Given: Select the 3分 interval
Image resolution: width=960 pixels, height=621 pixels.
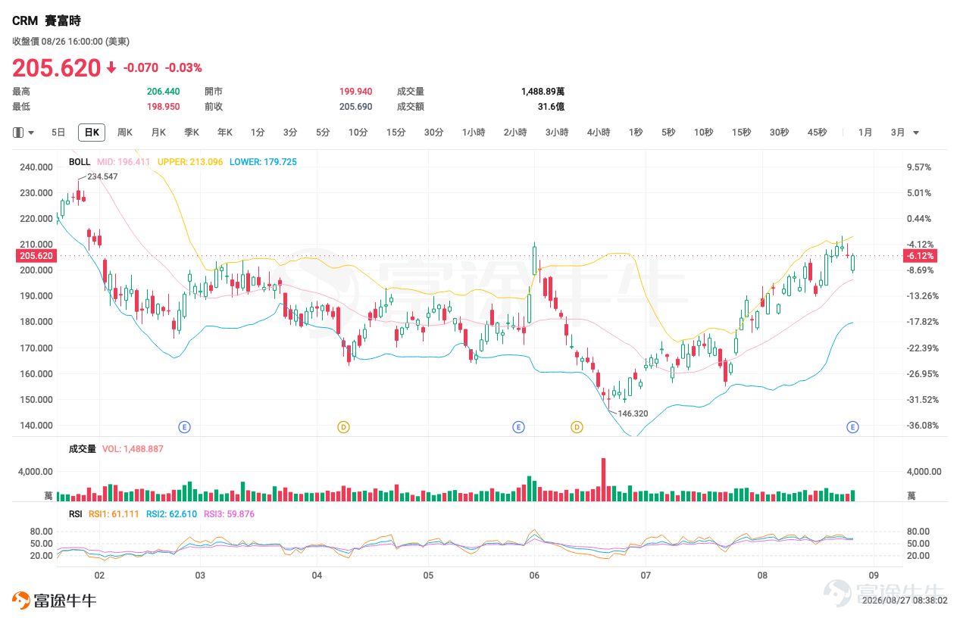Looking at the screenshot, I should tap(290, 133).
